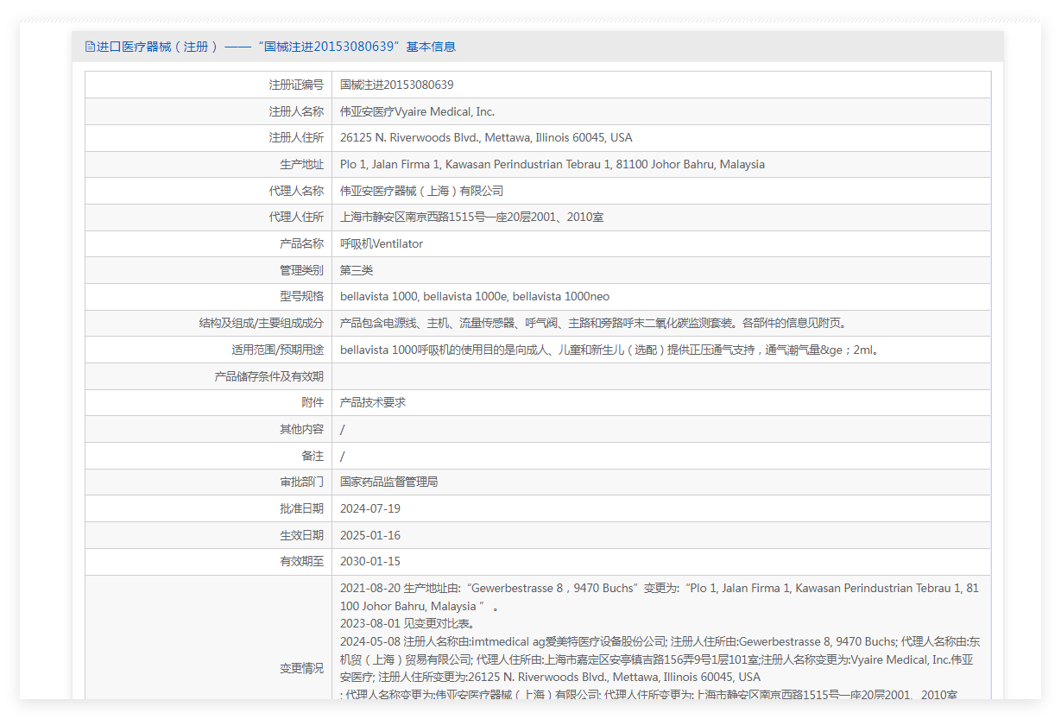Click the 产品名称 label
The image size is (1061, 719).
(x=301, y=244)
